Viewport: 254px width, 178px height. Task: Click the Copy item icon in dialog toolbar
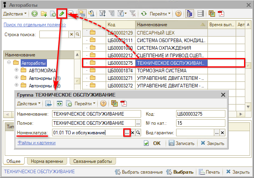click(x=69, y=103)
